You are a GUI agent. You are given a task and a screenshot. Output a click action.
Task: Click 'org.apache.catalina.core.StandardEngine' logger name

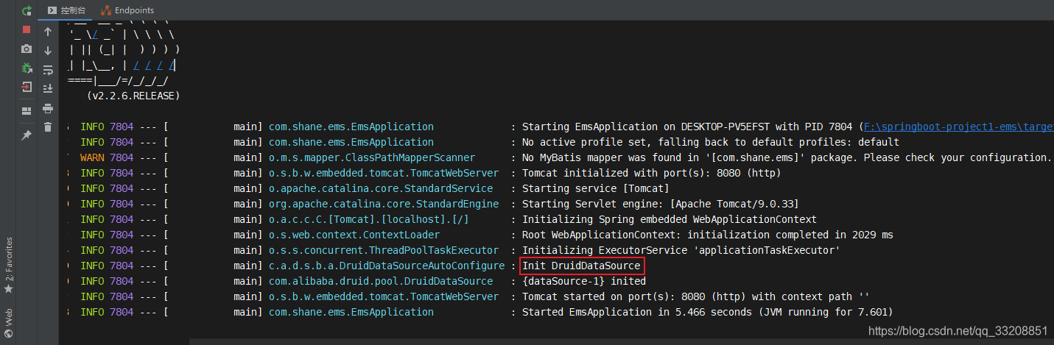[x=384, y=204]
